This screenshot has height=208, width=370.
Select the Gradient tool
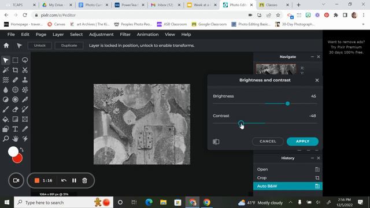pos(16,119)
